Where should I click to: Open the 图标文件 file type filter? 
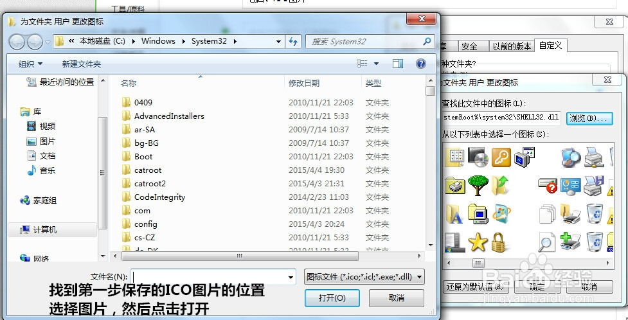point(364,277)
